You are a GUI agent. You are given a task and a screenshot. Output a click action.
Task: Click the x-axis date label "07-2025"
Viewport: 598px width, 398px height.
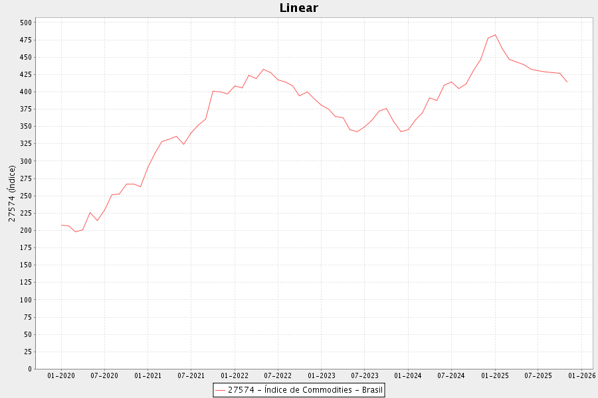[x=538, y=376]
